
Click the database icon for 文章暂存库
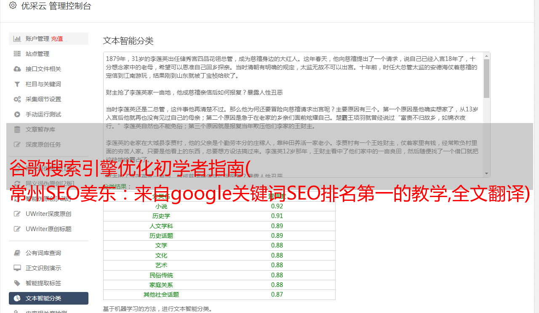(17, 129)
